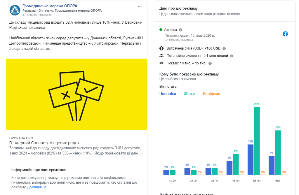
Task: Click info icon beside Витрачена сума amount
Action: tap(224, 49)
